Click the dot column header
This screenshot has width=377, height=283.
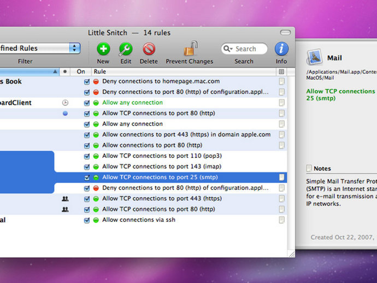65,72
